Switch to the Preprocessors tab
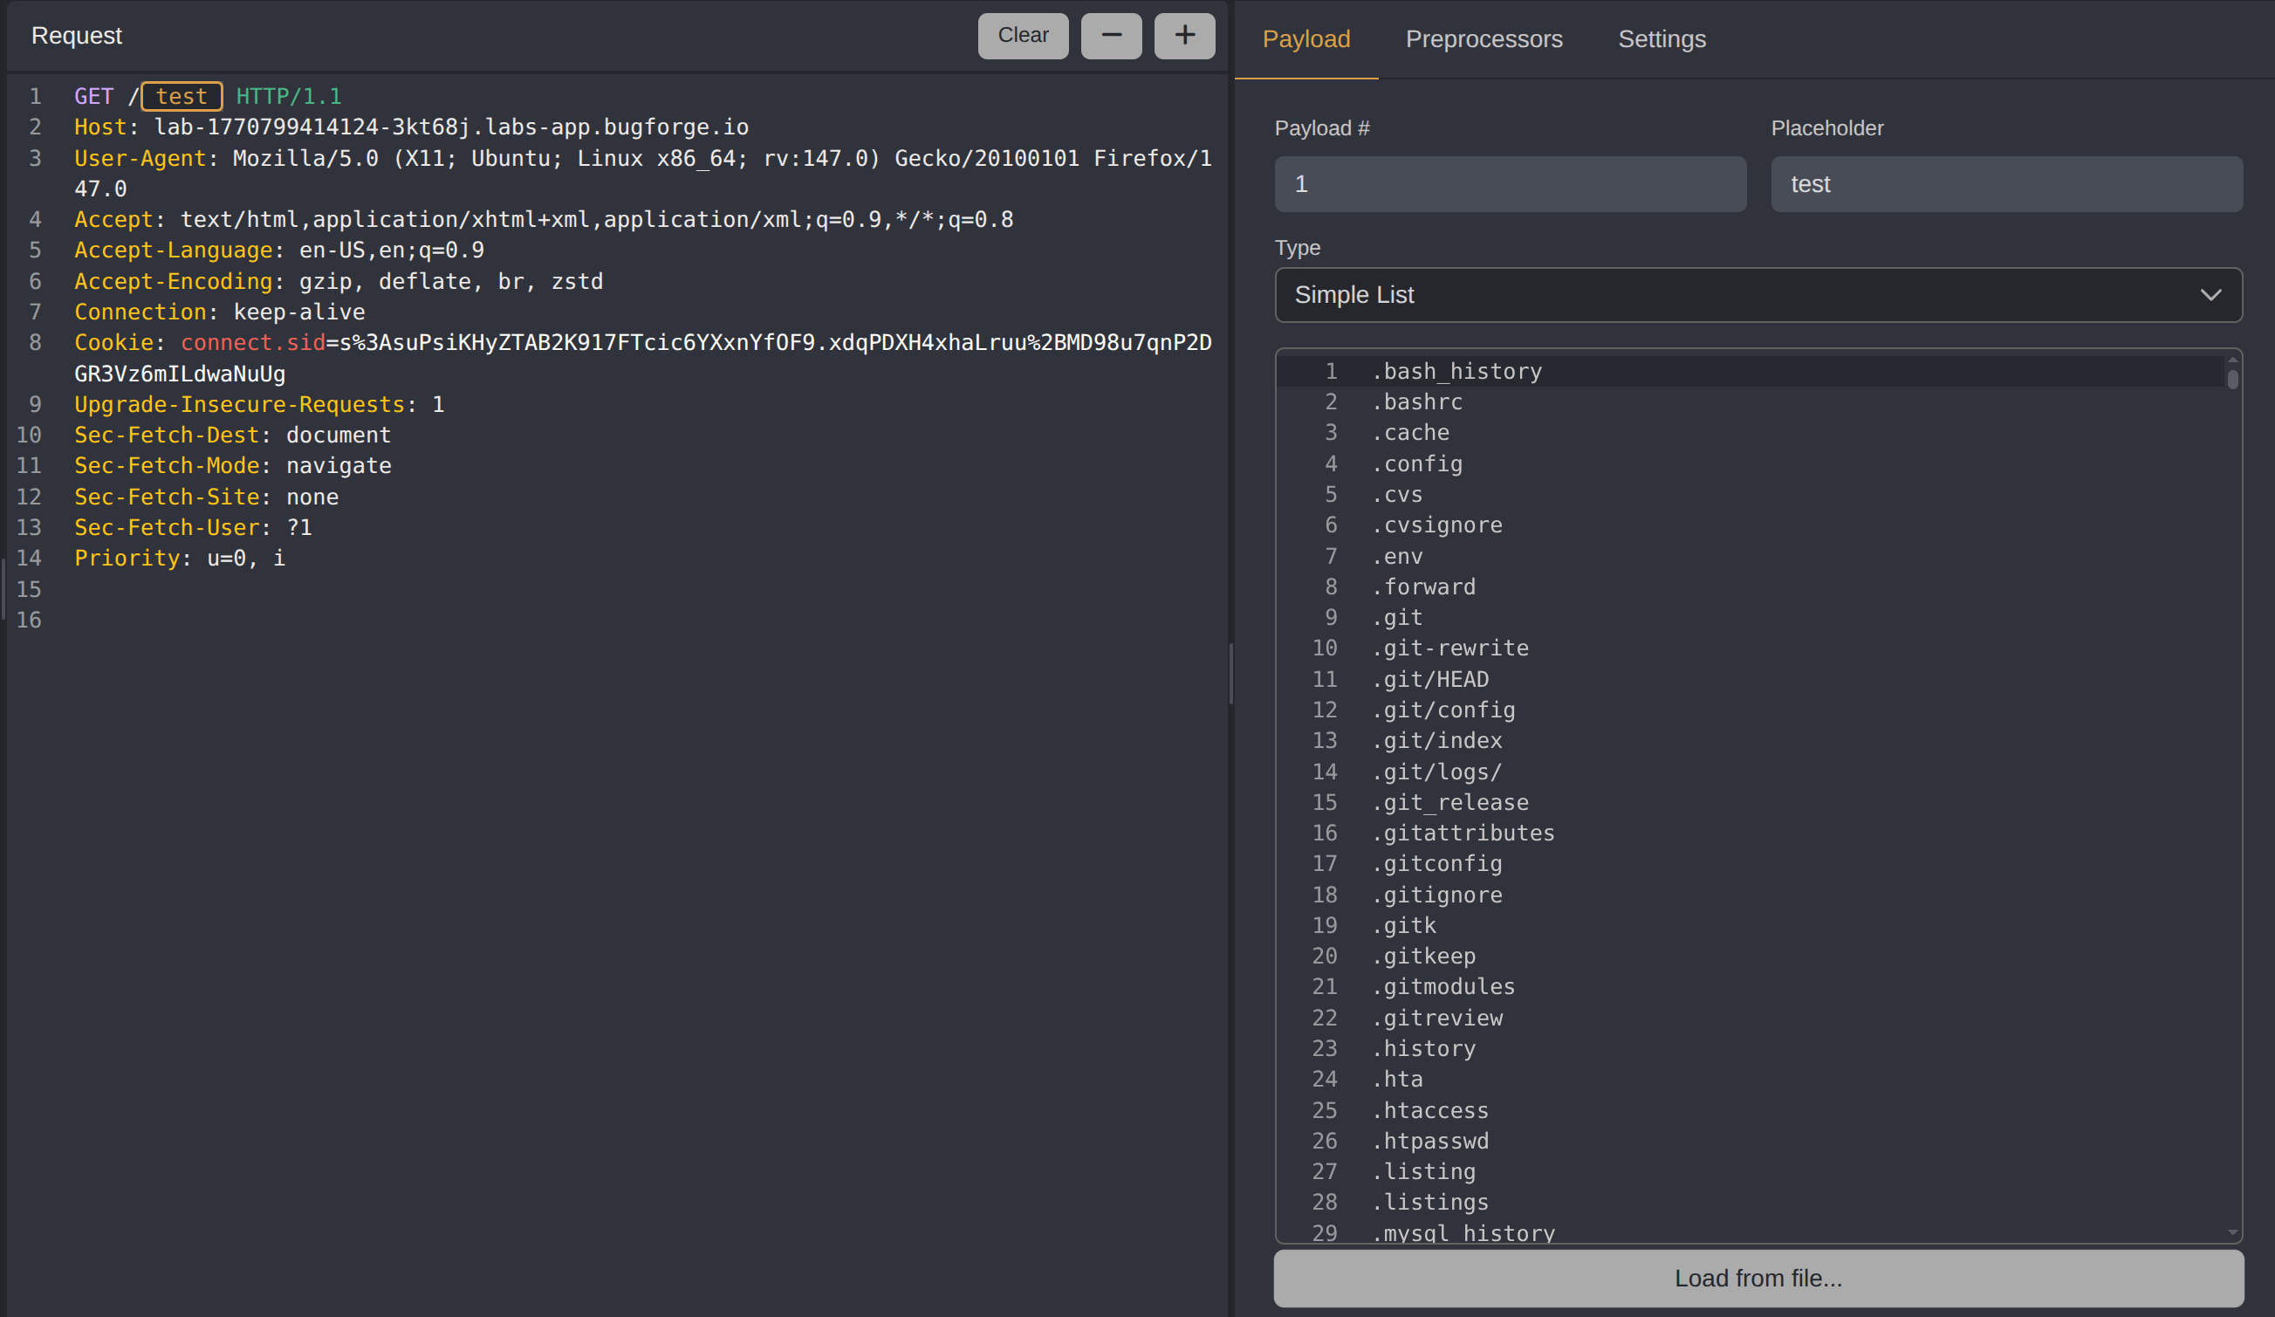This screenshot has height=1317, width=2275. pos(1484,40)
